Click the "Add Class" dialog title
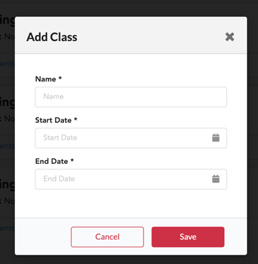This screenshot has height=264, width=258. [x=52, y=37]
